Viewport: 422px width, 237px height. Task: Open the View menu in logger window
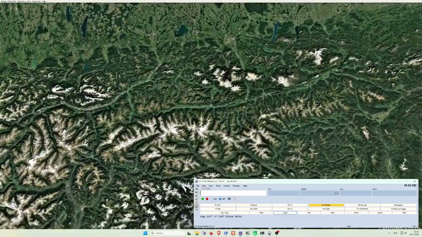point(211,186)
